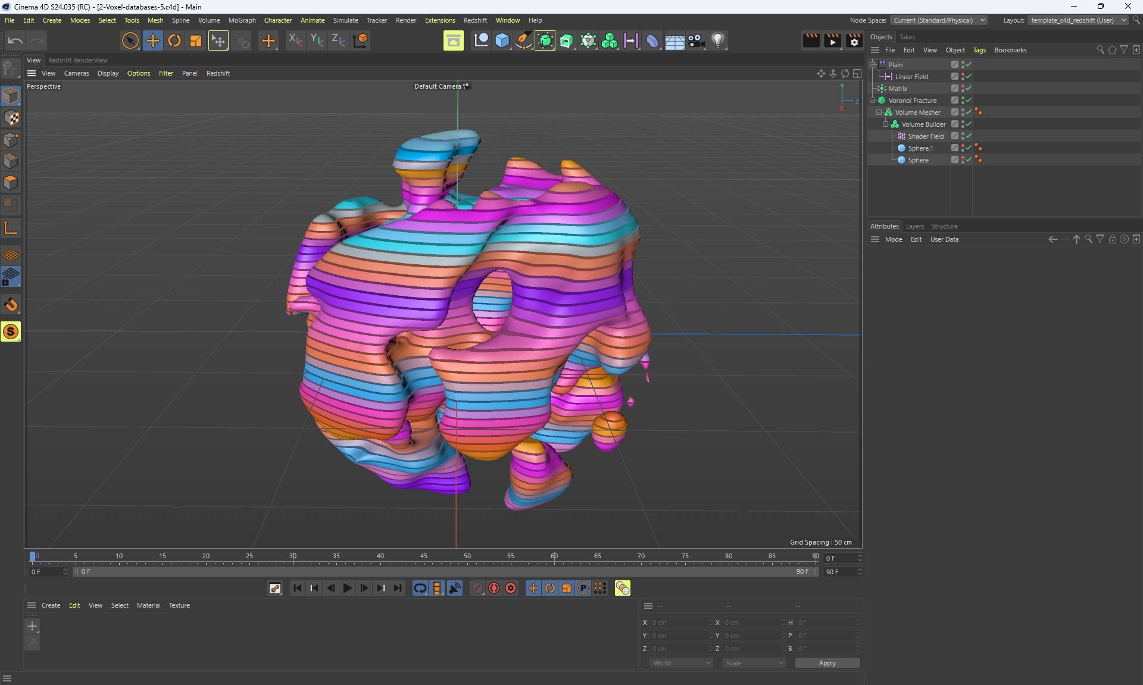
Task: Click the Light object bulb icon
Action: 718,40
